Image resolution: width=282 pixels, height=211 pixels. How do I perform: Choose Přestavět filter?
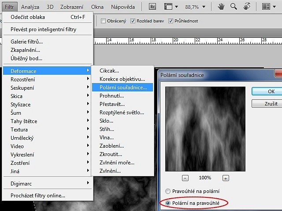click(x=122, y=104)
